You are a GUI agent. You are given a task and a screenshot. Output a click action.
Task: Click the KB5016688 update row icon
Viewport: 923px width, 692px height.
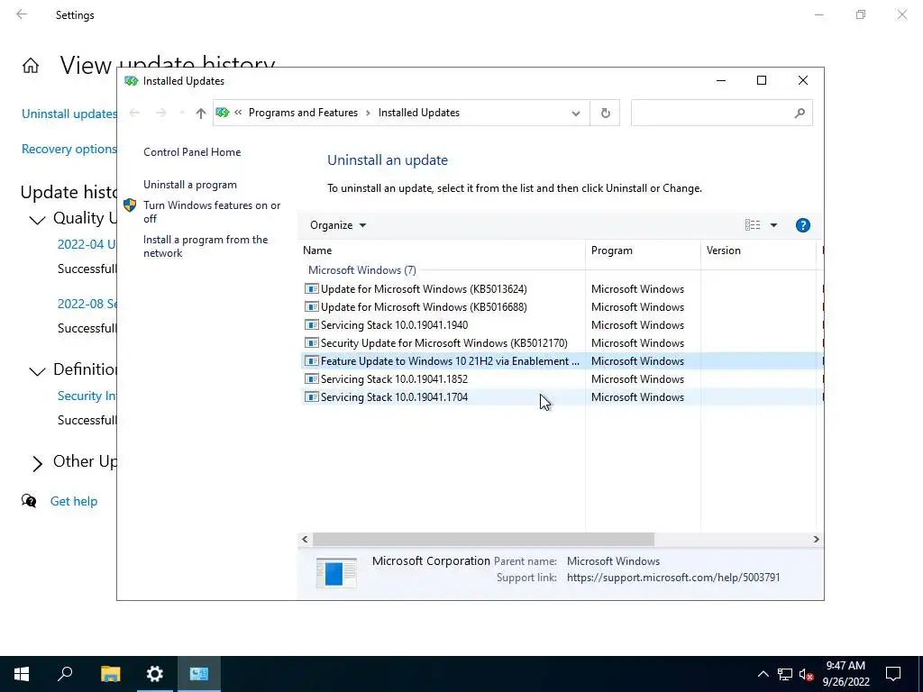tap(311, 307)
